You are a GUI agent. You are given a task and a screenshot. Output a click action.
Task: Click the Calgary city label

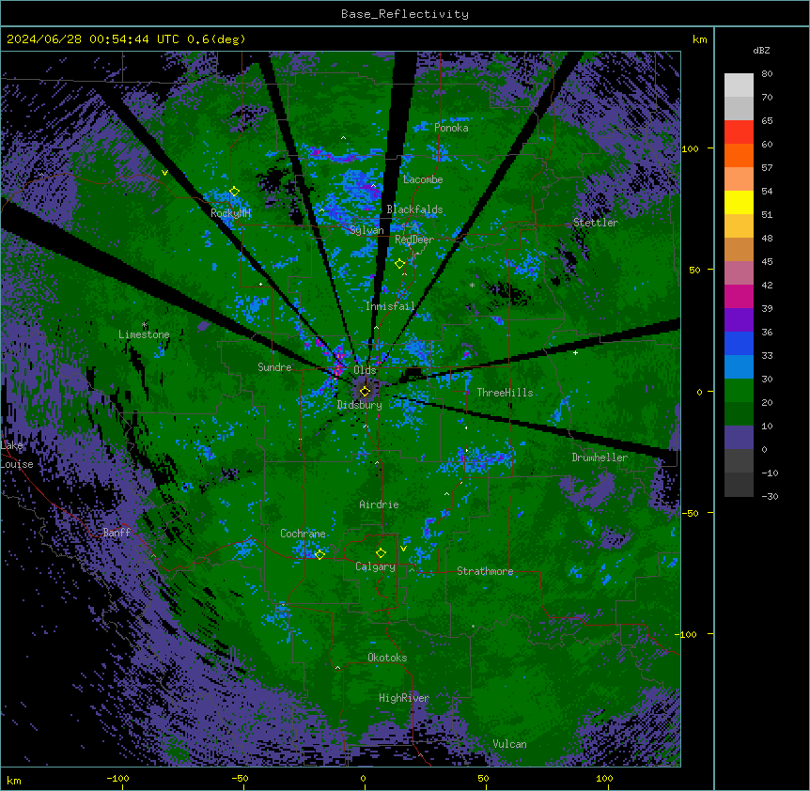(x=375, y=566)
